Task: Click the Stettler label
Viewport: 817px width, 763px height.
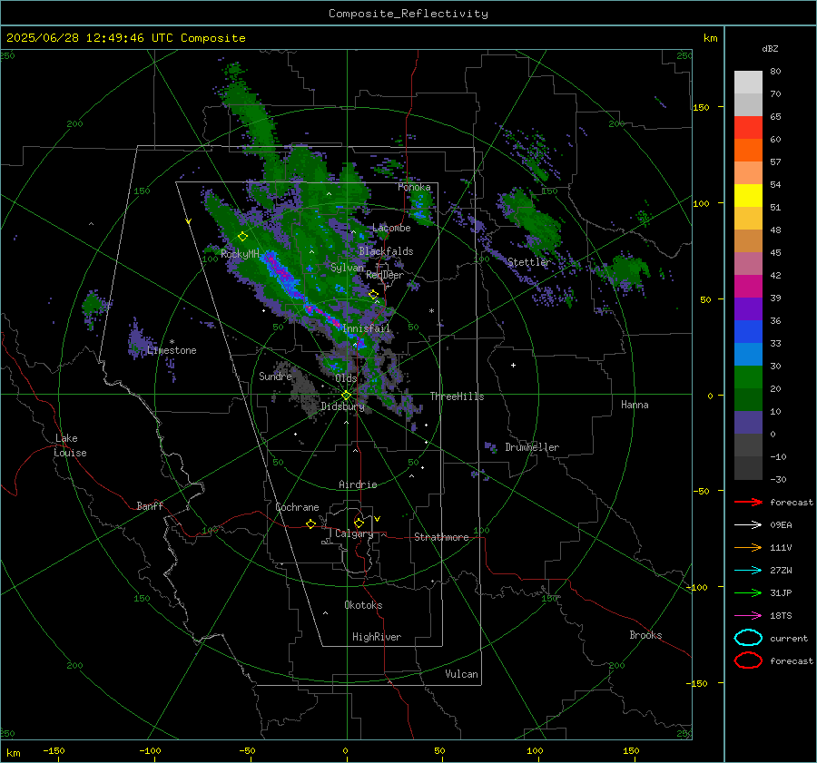Action: point(529,262)
